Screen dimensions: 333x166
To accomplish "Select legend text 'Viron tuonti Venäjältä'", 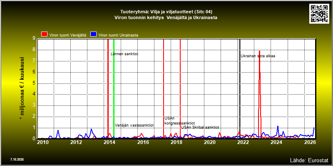I will pyautogui.click(x=68, y=35).
